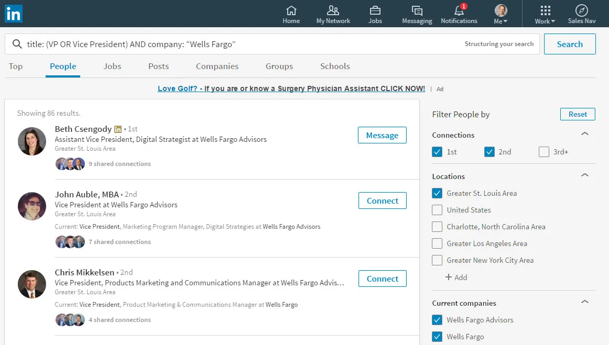Open My Network icon

pyautogui.click(x=333, y=10)
